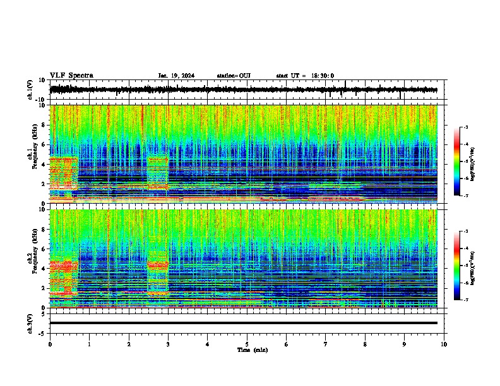Click the ch.2 "Frequency (kHz)" axis label

tap(35, 250)
